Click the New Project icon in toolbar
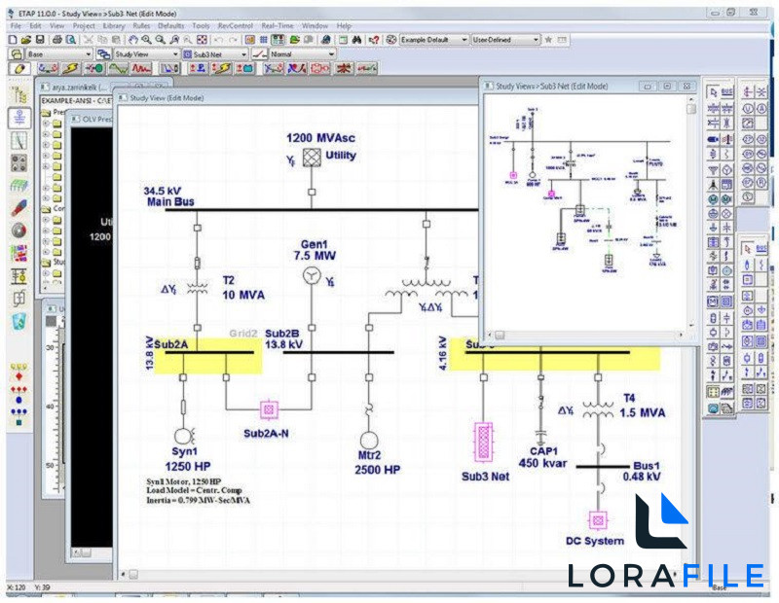The width and height of the screenshot is (779, 603). coord(14,39)
